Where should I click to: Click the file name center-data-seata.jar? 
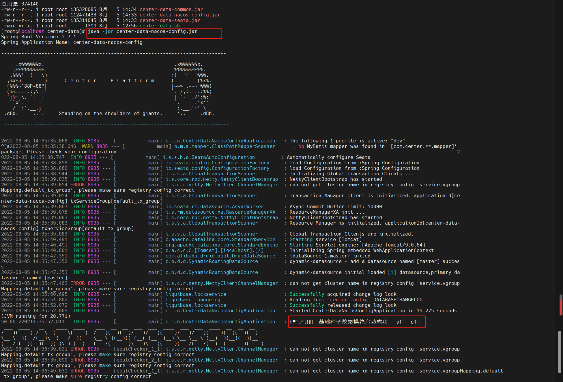click(x=170, y=20)
